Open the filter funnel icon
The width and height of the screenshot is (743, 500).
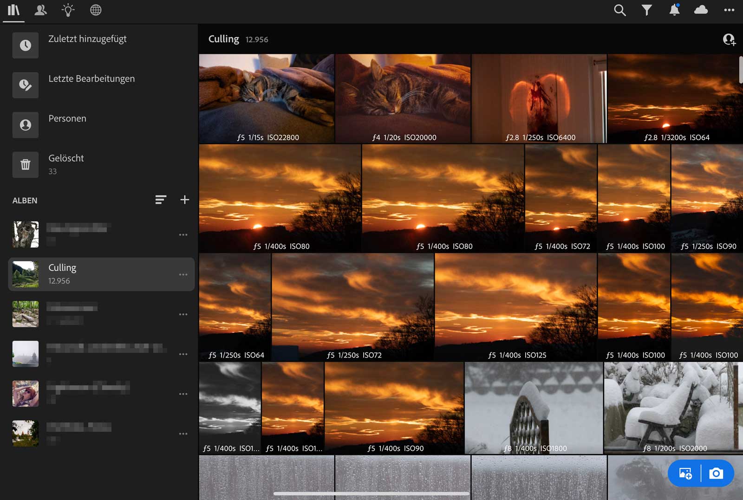[x=646, y=10]
